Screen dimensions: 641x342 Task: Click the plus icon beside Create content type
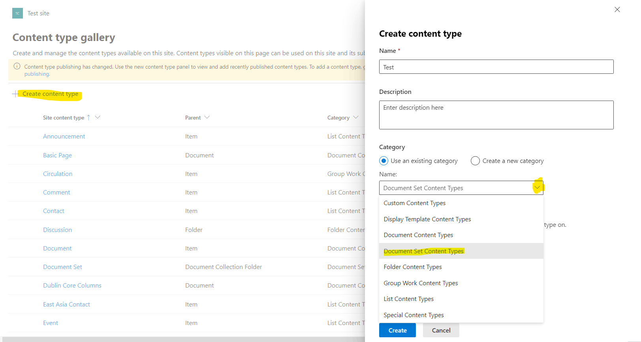point(15,94)
